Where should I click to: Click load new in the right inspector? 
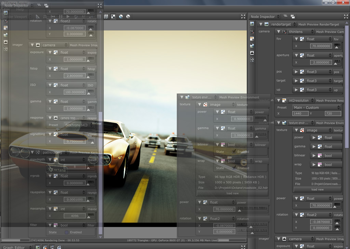pos(317,189)
